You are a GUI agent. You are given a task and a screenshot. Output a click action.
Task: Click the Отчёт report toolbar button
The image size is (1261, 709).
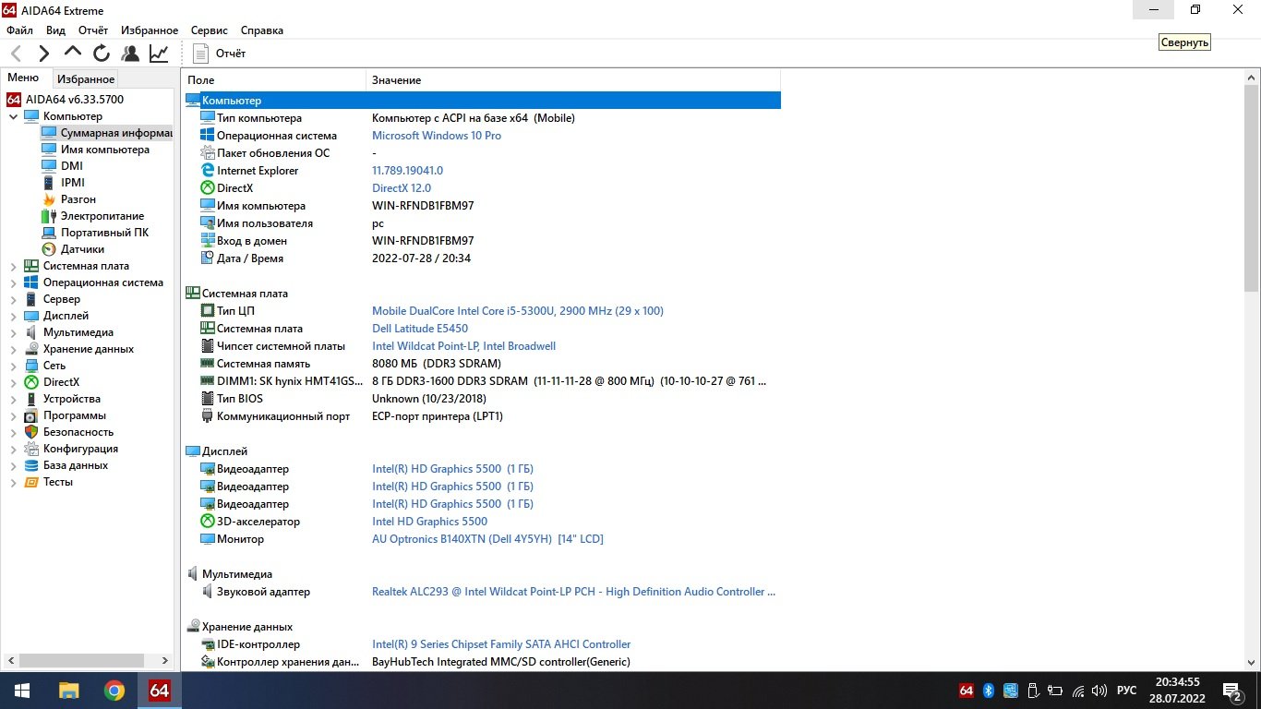(219, 54)
